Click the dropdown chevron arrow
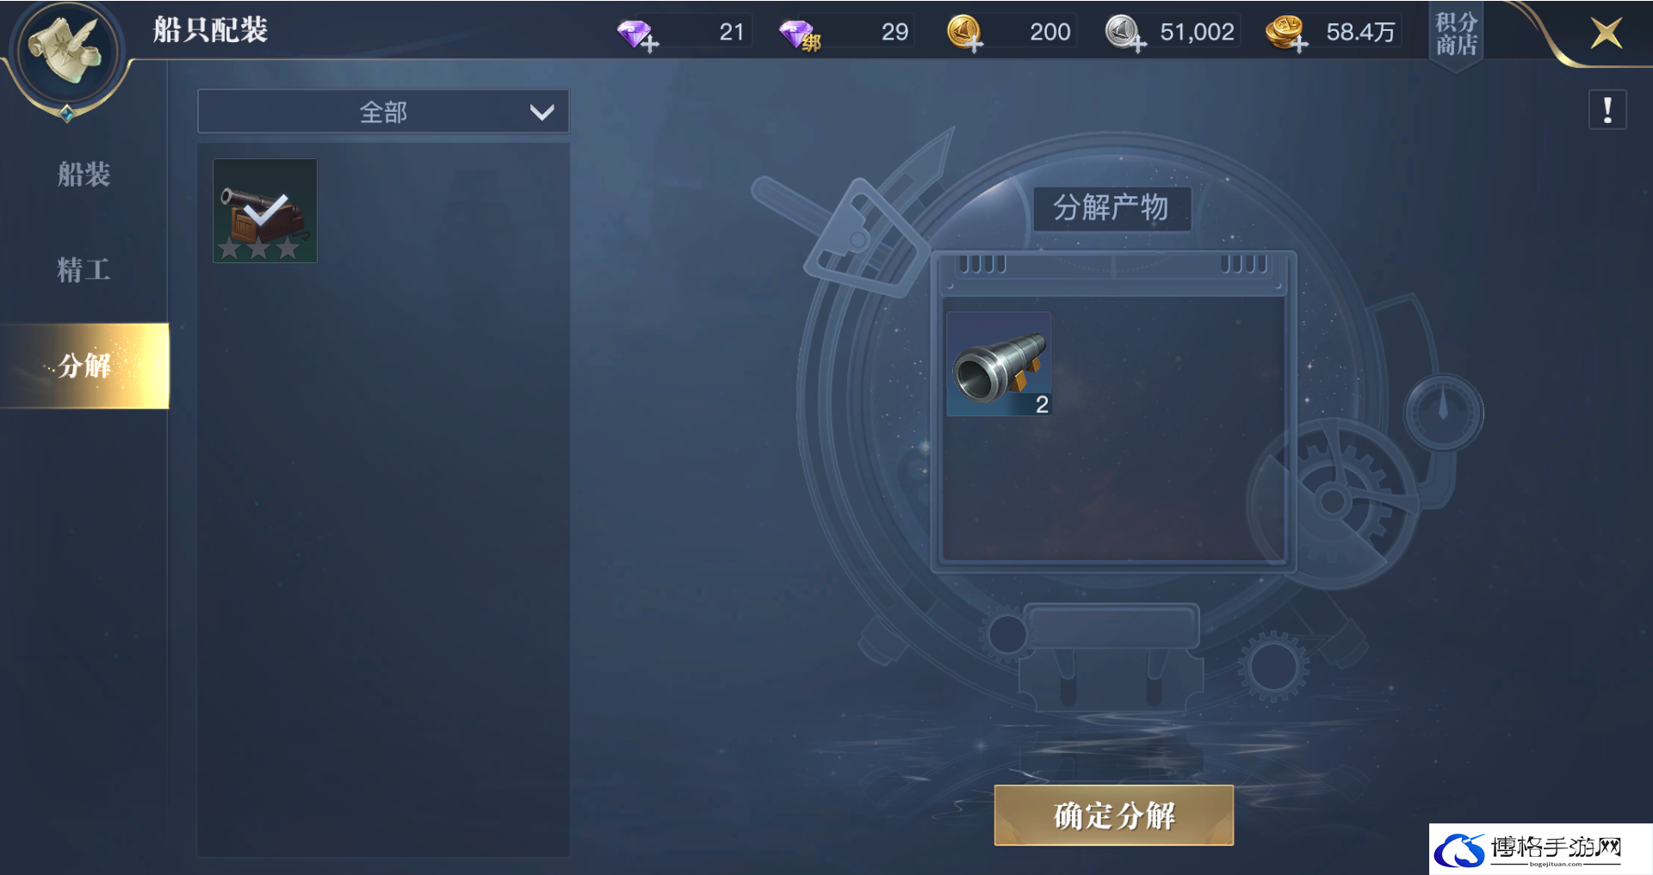Viewport: 1653px width, 875px height. pos(542,113)
